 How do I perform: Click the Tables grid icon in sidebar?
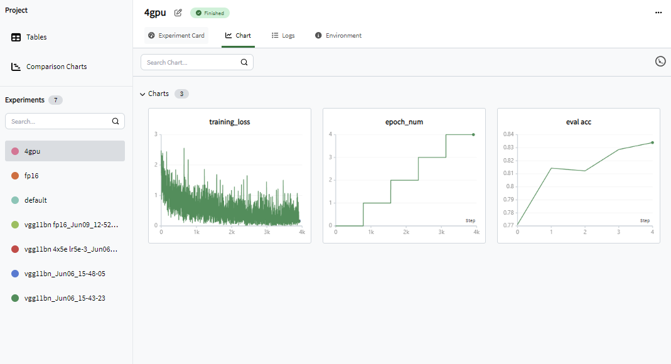16,37
